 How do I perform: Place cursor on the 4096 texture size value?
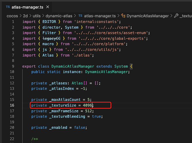[88, 105]
